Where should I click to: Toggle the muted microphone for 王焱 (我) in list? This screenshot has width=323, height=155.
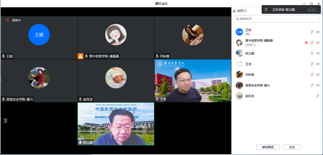point(312,32)
